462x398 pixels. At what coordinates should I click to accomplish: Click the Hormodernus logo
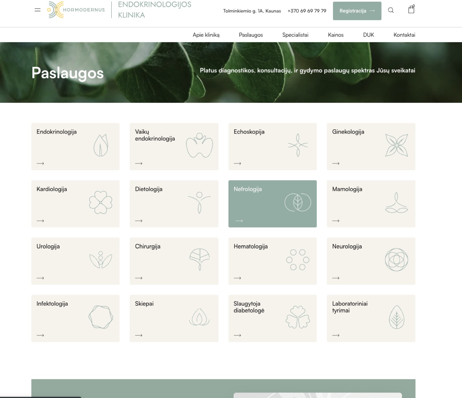click(x=77, y=10)
